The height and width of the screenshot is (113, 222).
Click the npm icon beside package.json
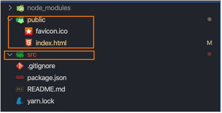click(20, 78)
